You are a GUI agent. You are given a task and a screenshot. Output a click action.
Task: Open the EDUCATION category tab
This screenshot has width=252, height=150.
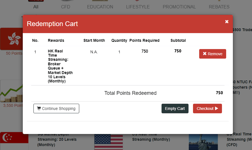tap(100, 7)
